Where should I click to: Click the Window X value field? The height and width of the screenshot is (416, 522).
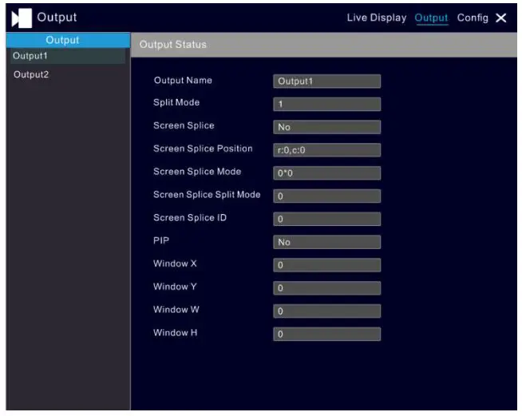point(326,265)
